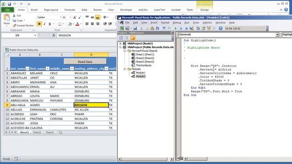Toggle the highlighted Bottom Align button

pyautogui.click(x=97, y=17)
